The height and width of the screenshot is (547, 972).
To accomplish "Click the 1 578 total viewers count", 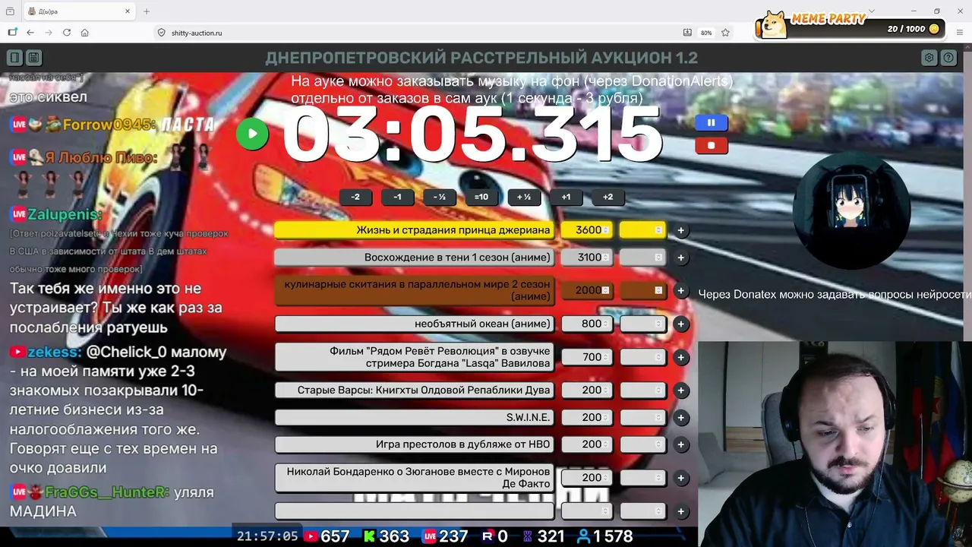I will point(605,536).
